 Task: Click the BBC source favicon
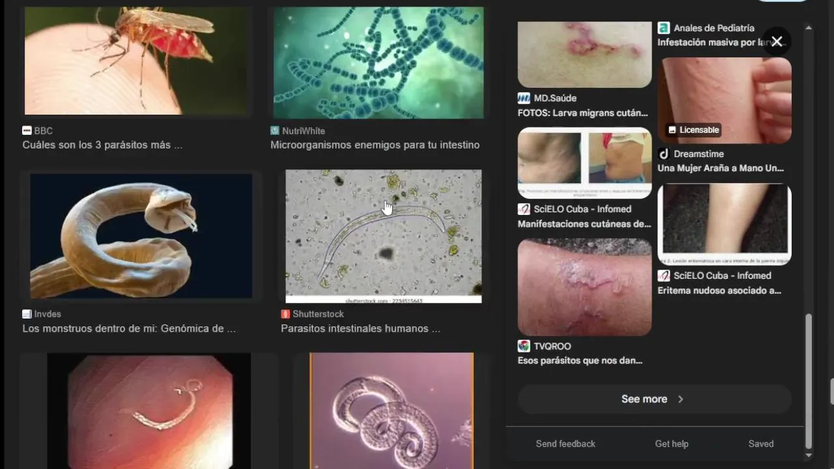pos(27,131)
